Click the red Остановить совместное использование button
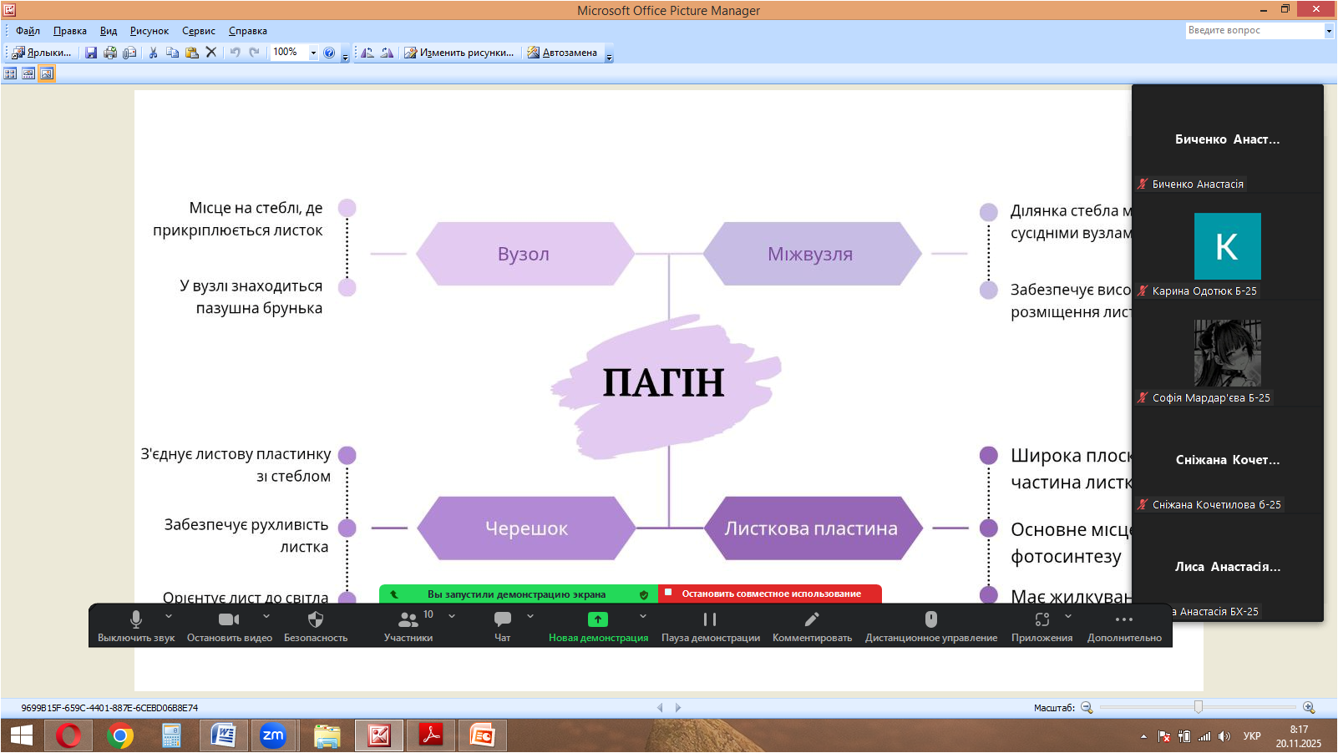The width and height of the screenshot is (1338, 753). point(770,594)
